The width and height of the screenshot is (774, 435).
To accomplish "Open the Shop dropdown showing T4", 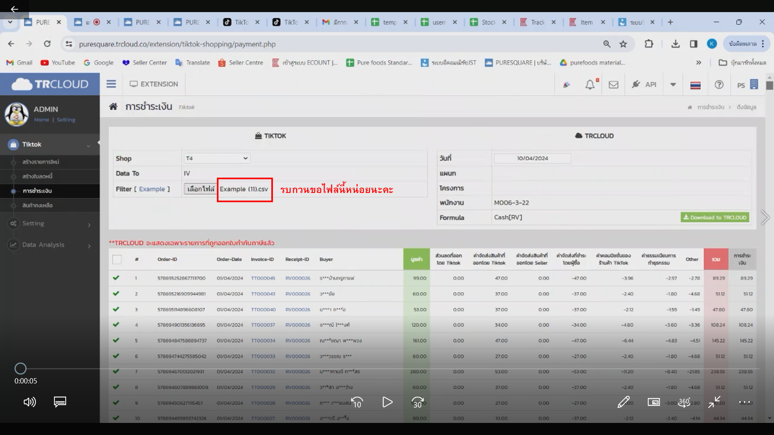I will (x=216, y=158).
